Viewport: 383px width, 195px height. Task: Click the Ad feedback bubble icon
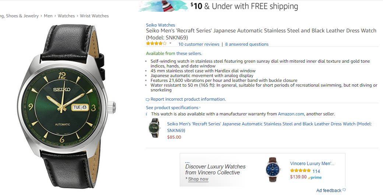point(344,190)
